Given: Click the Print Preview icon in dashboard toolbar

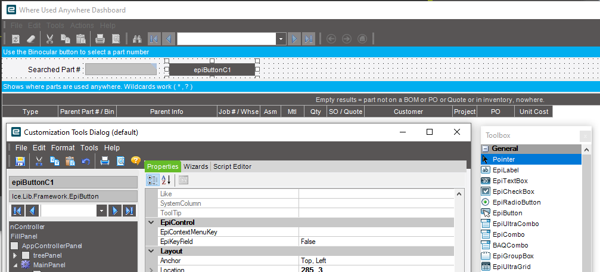Looking at the screenshot, I should point(116,39).
